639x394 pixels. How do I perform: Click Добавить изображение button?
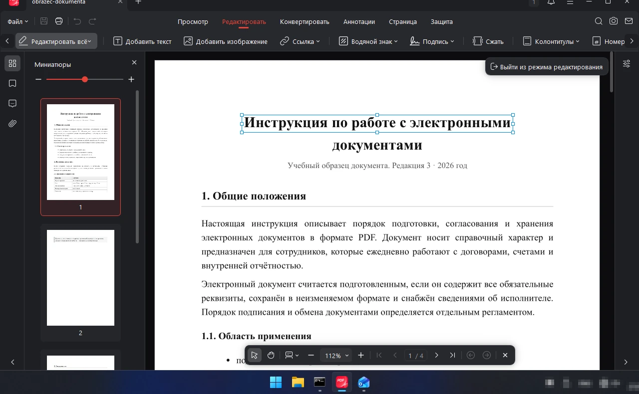pyautogui.click(x=226, y=41)
